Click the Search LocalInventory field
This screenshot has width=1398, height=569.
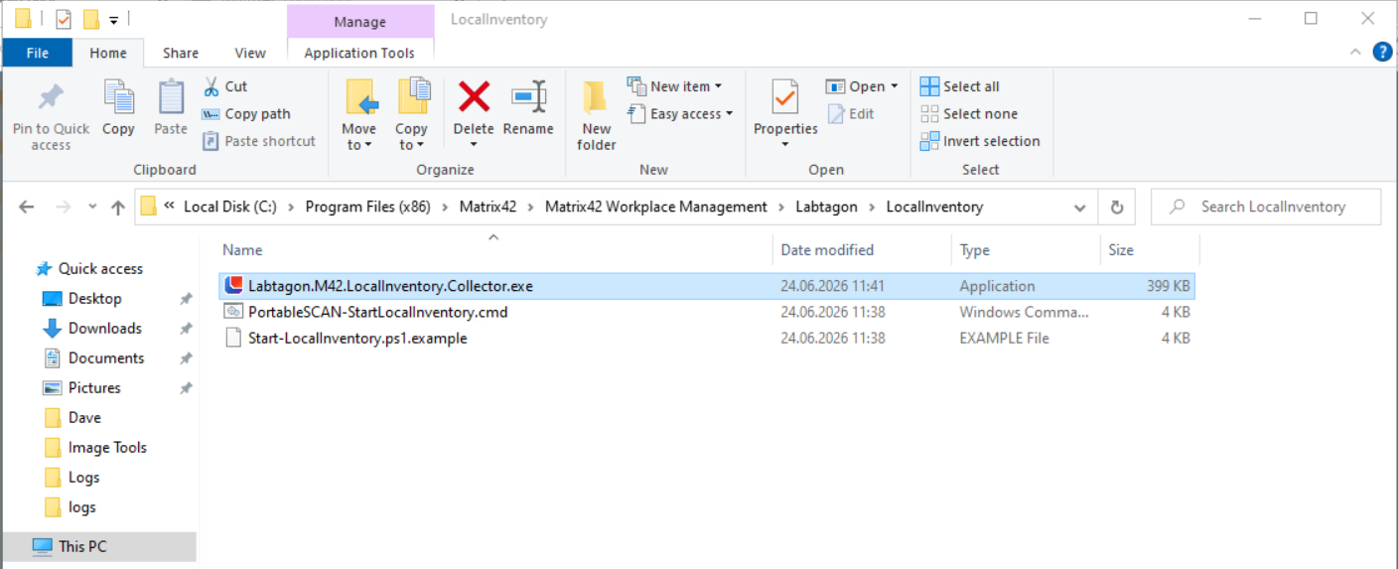tap(1266, 207)
